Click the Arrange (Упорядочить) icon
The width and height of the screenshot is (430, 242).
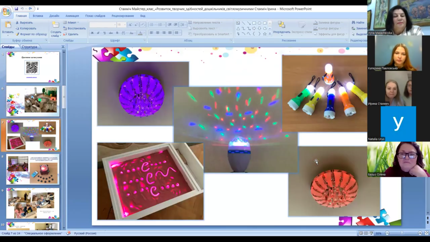click(x=281, y=25)
